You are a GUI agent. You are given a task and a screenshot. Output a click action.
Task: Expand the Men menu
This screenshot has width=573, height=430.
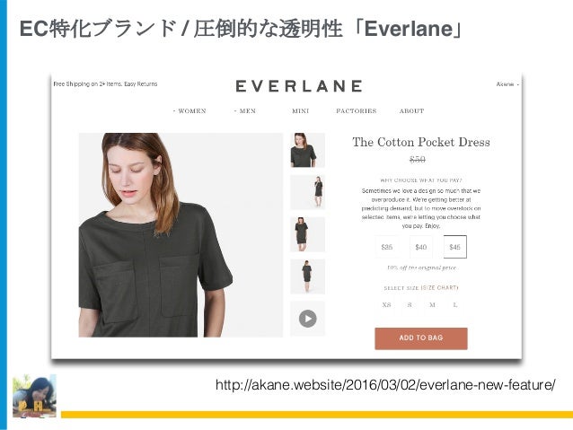[245, 110]
